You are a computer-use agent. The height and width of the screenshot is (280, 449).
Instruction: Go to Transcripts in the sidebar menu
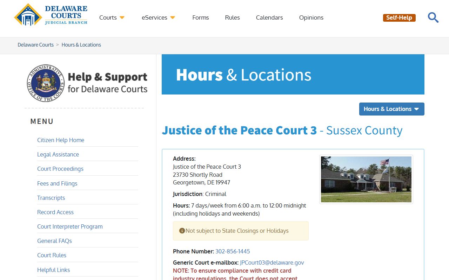pyautogui.click(x=51, y=198)
